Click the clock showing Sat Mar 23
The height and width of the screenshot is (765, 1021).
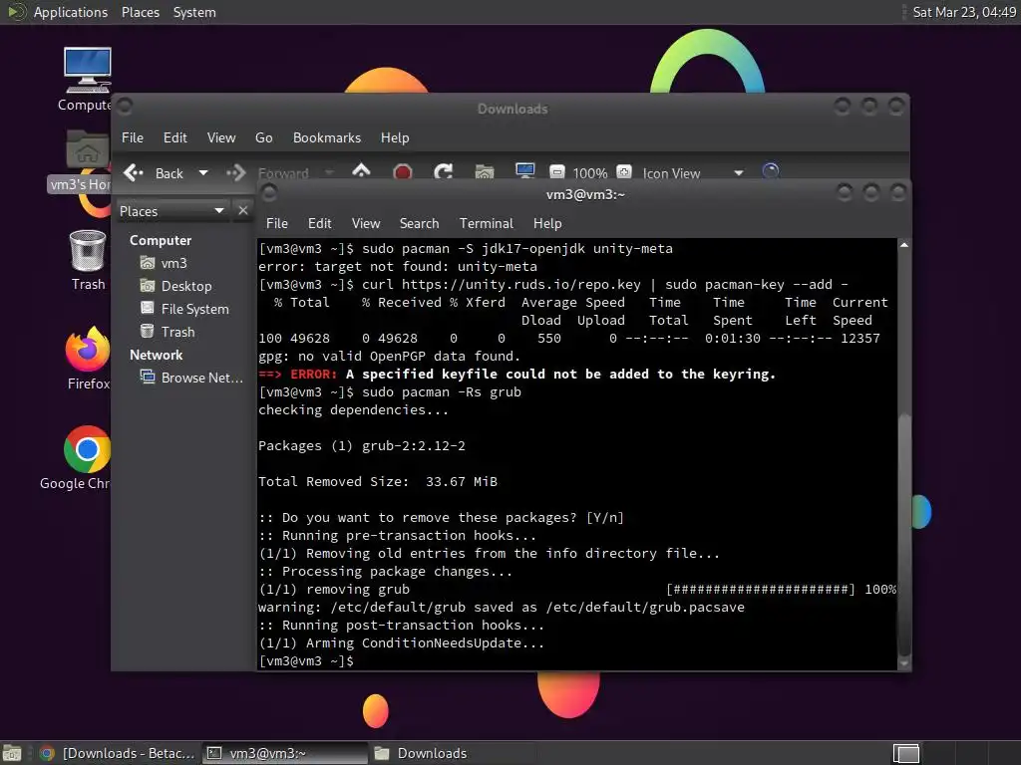pos(964,12)
